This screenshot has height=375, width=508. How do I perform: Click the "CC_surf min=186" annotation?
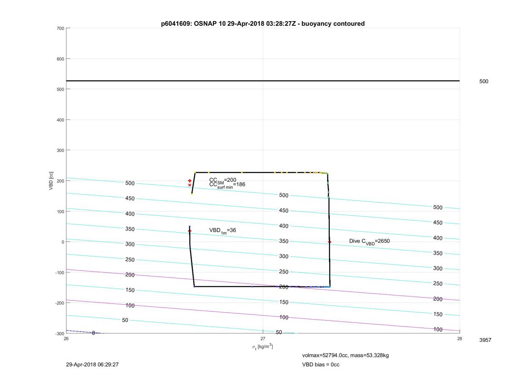227,185
